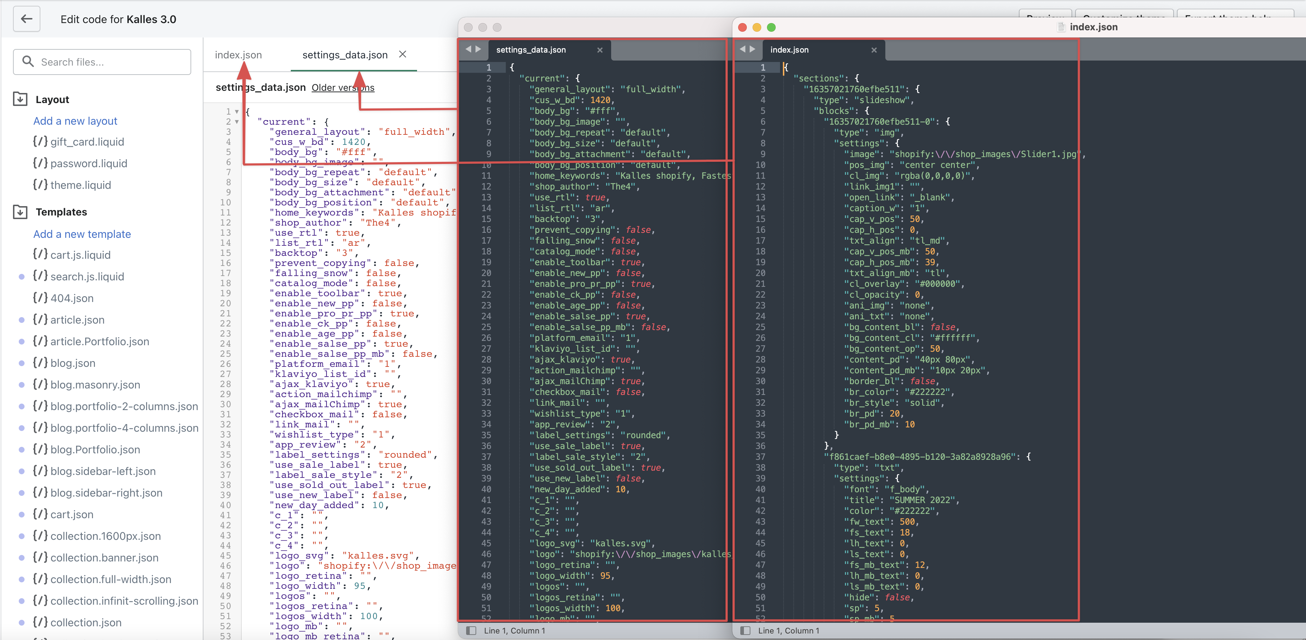Open blog.masonry.json from the Templates list
1306x640 pixels.
click(x=95, y=384)
